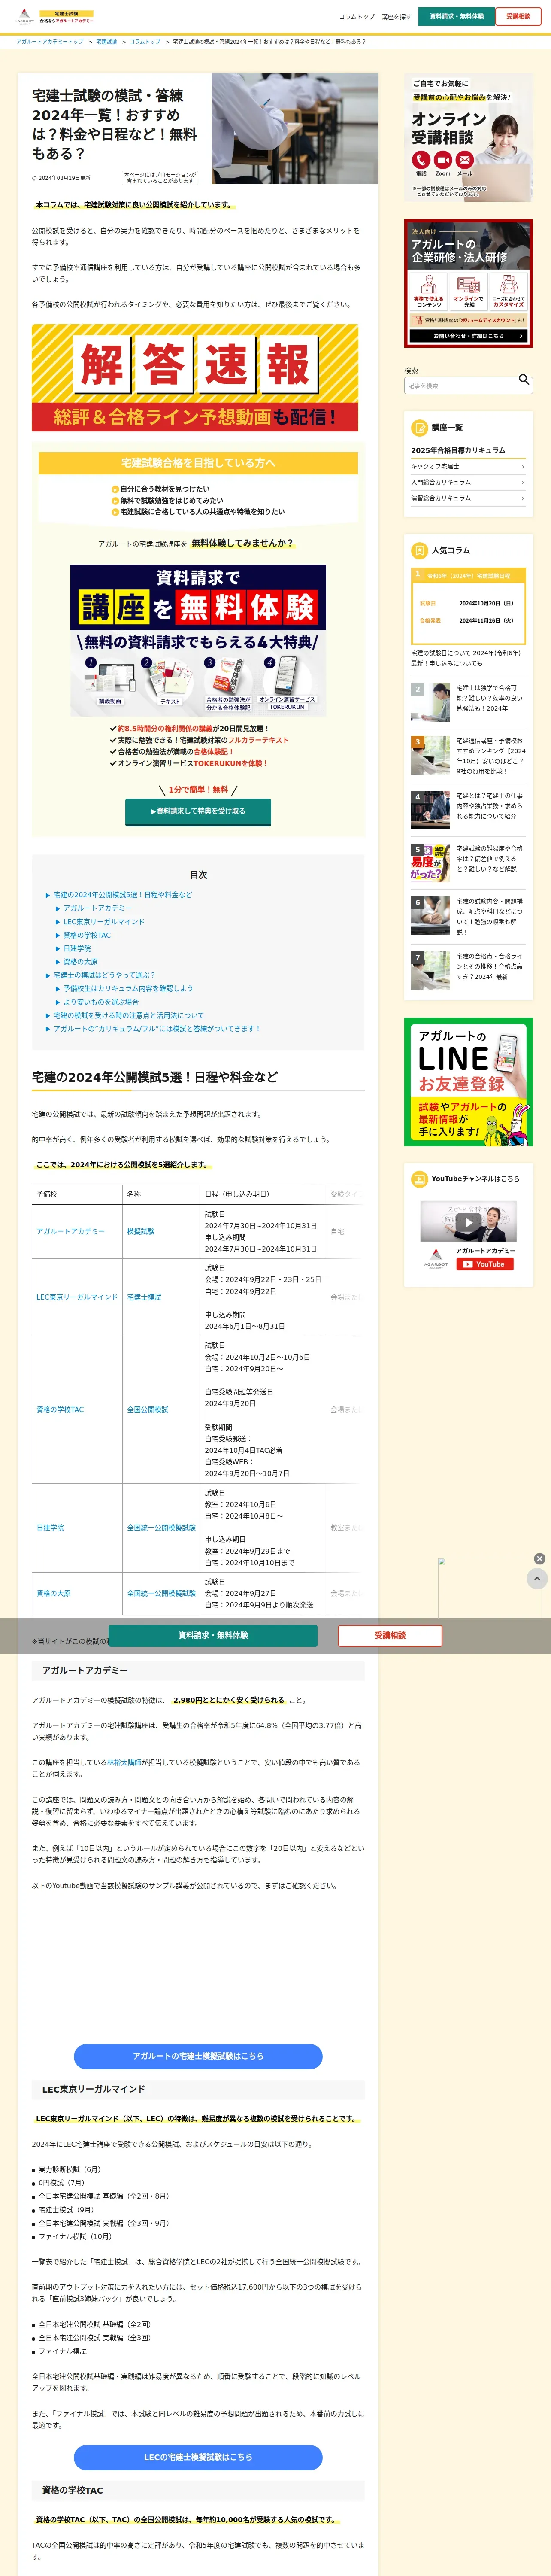The width and height of the screenshot is (551, 2576).
Task: Click sticky bar 資料請求・無料体験 button
Action: tap(213, 1636)
